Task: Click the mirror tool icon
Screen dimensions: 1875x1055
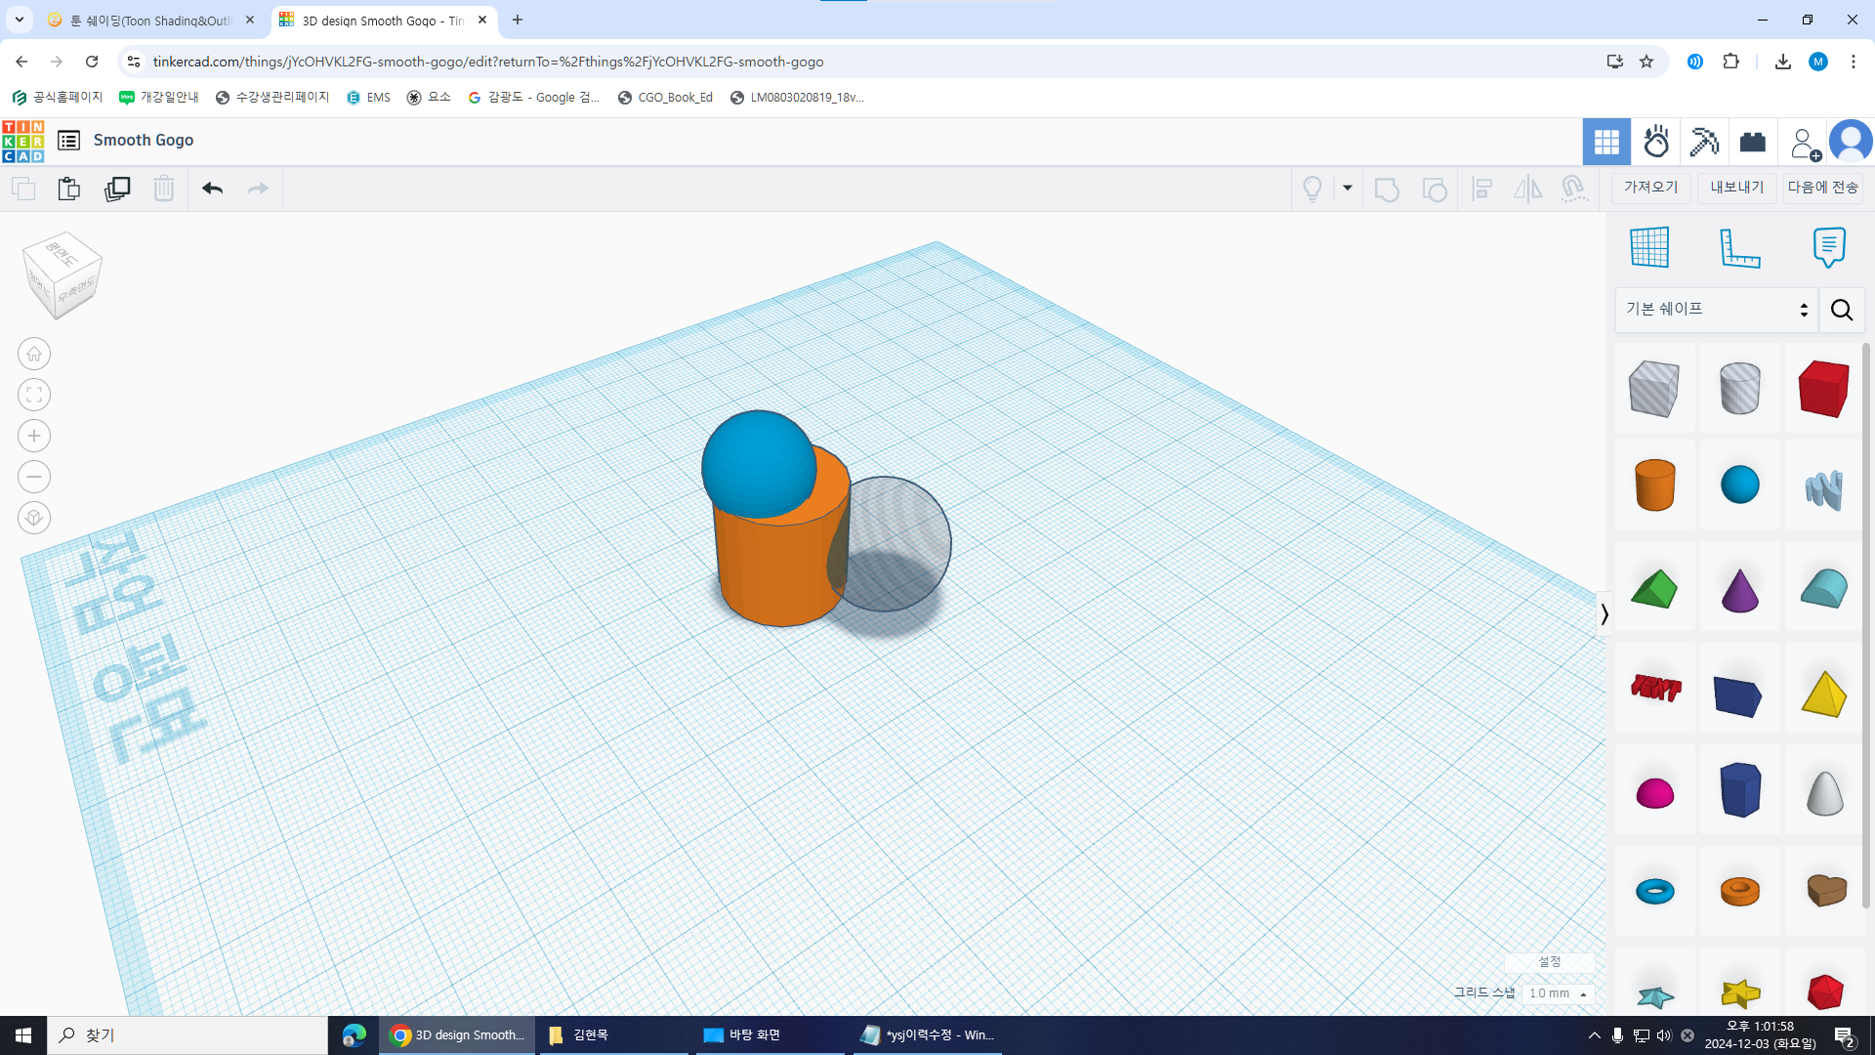Action: (1527, 189)
